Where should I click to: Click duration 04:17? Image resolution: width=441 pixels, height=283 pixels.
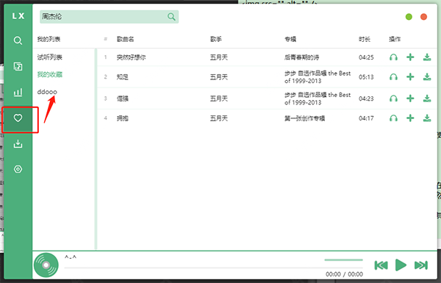tap(366, 118)
